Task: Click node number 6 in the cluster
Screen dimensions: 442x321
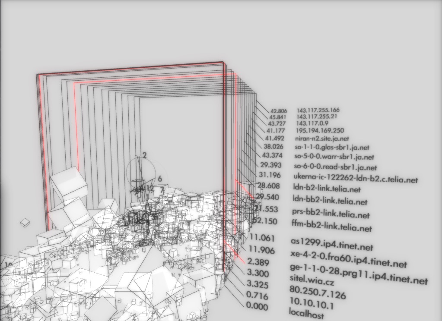Action: click(x=160, y=179)
